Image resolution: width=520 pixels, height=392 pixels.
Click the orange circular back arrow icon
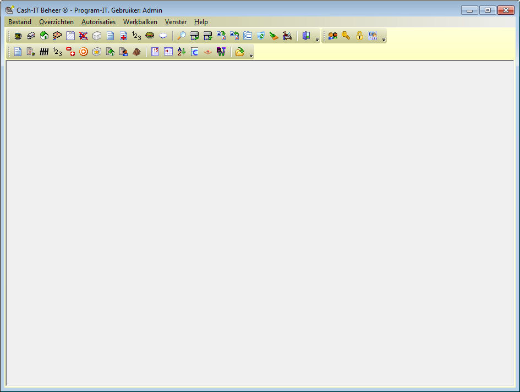(x=84, y=52)
